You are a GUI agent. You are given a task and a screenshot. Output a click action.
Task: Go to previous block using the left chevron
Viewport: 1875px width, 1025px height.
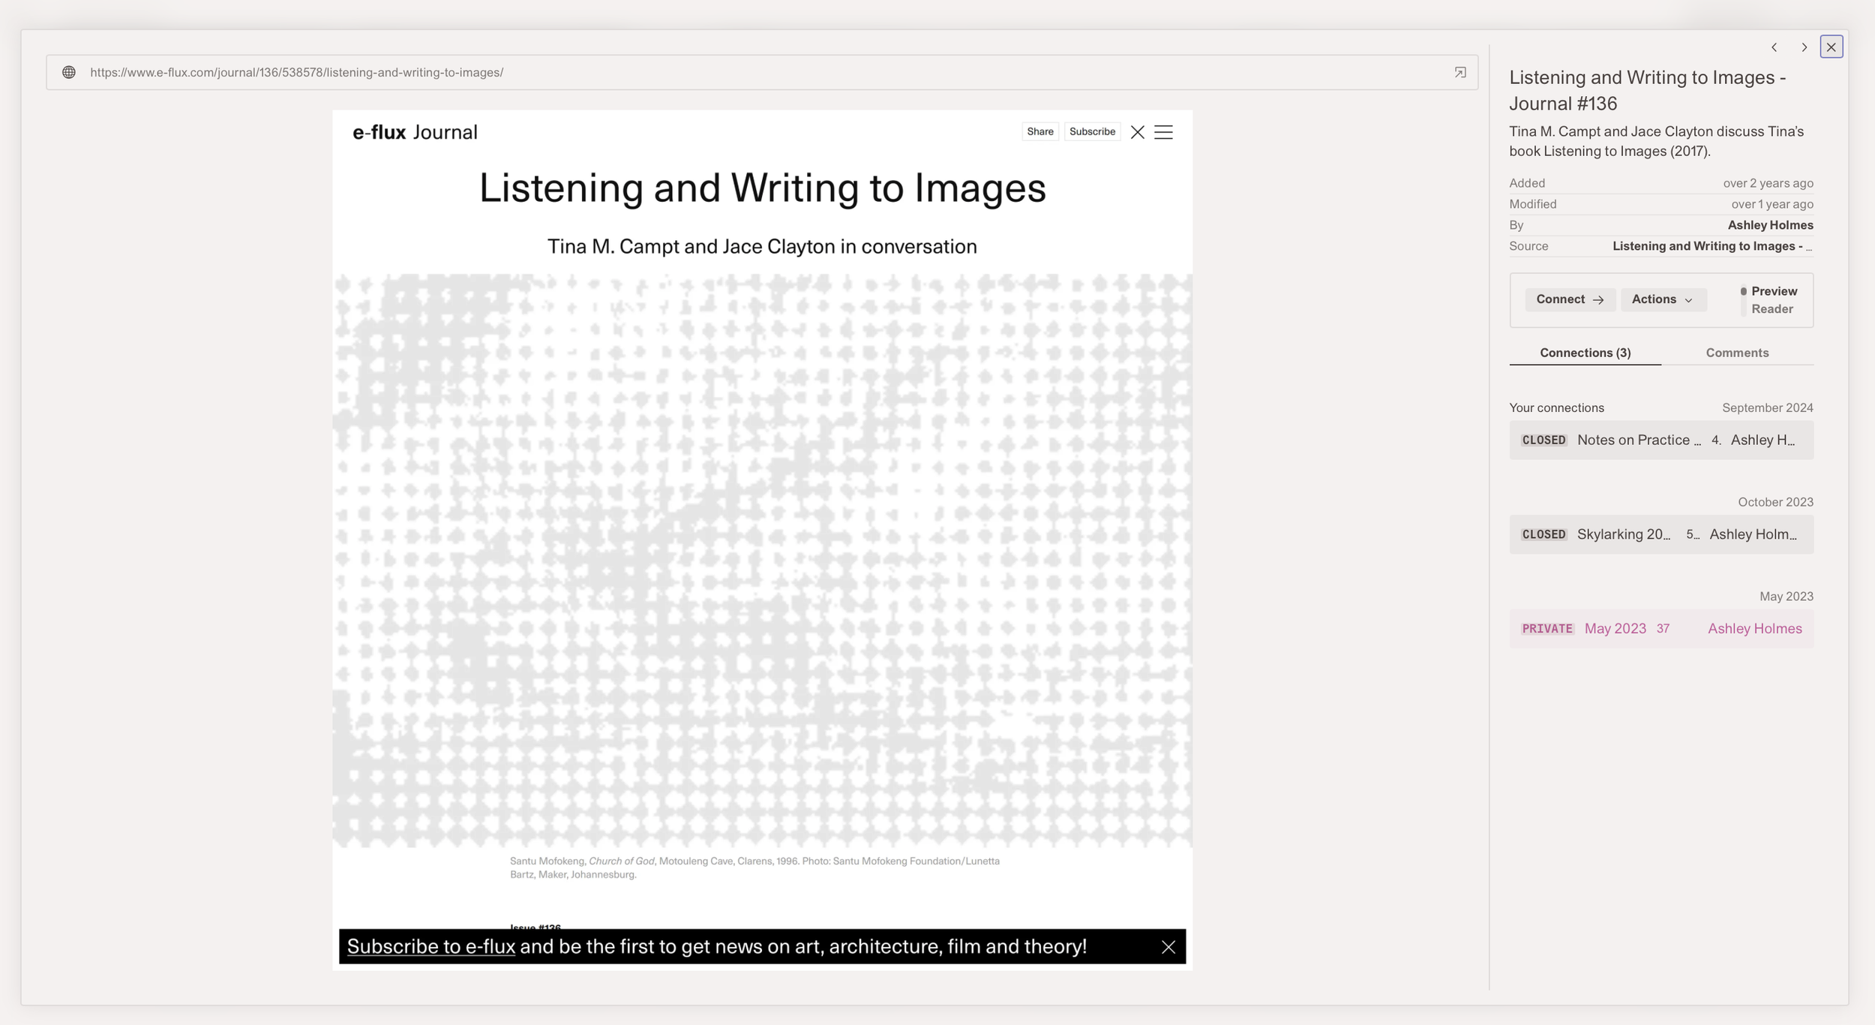1774,47
